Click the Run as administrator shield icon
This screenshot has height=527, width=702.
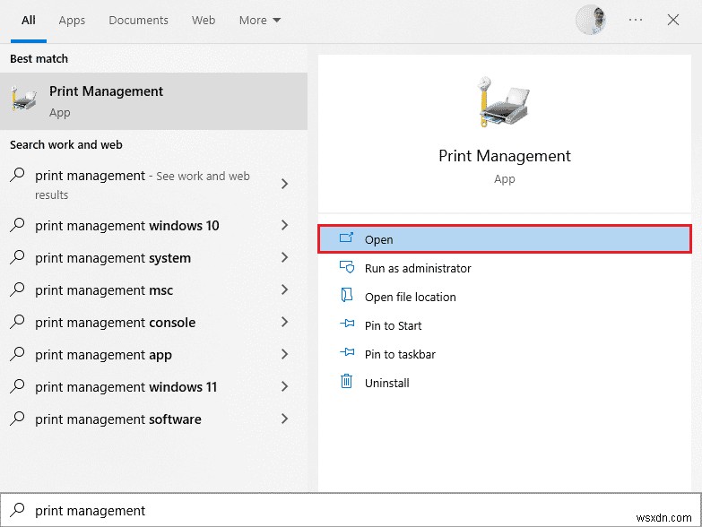[x=347, y=268]
